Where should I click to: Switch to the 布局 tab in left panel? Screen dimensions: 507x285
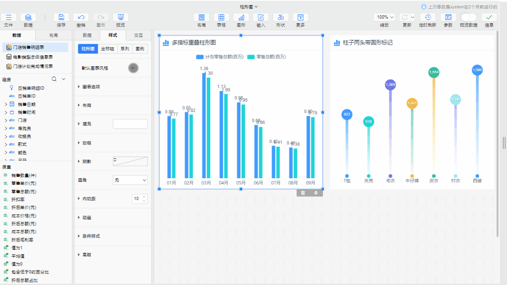coord(53,35)
